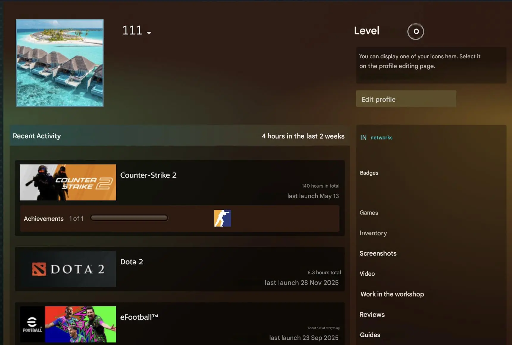512x345 pixels.
Task: Go to the Games list
Action: pyautogui.click(x=369, y=213)
